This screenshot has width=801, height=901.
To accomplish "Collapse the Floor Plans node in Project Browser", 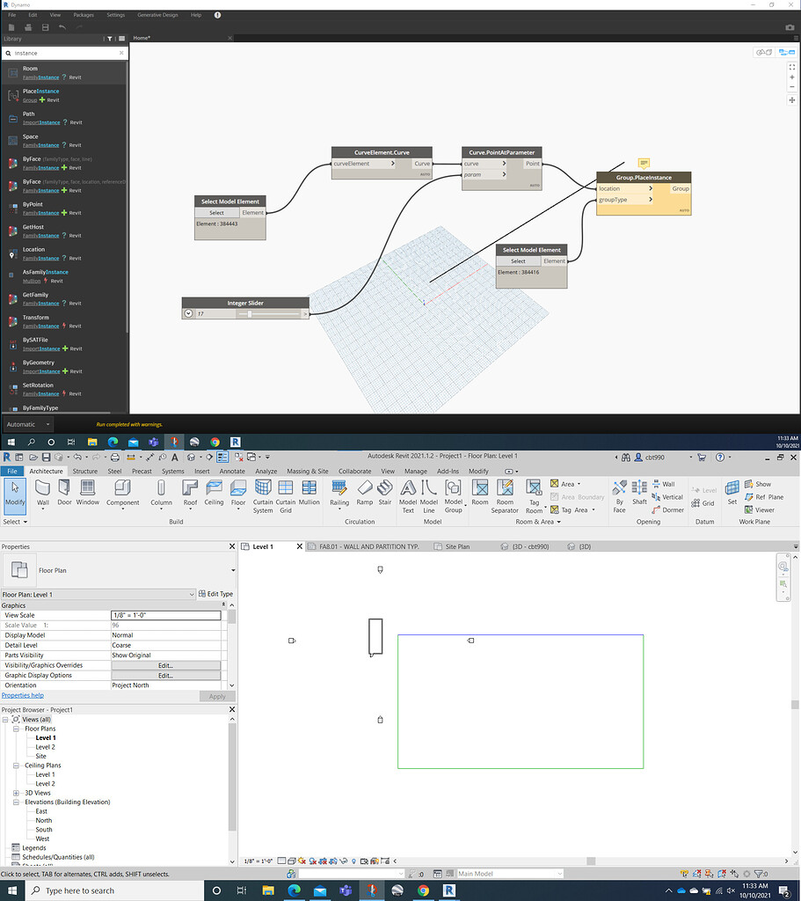I will (x=15, y=729).
